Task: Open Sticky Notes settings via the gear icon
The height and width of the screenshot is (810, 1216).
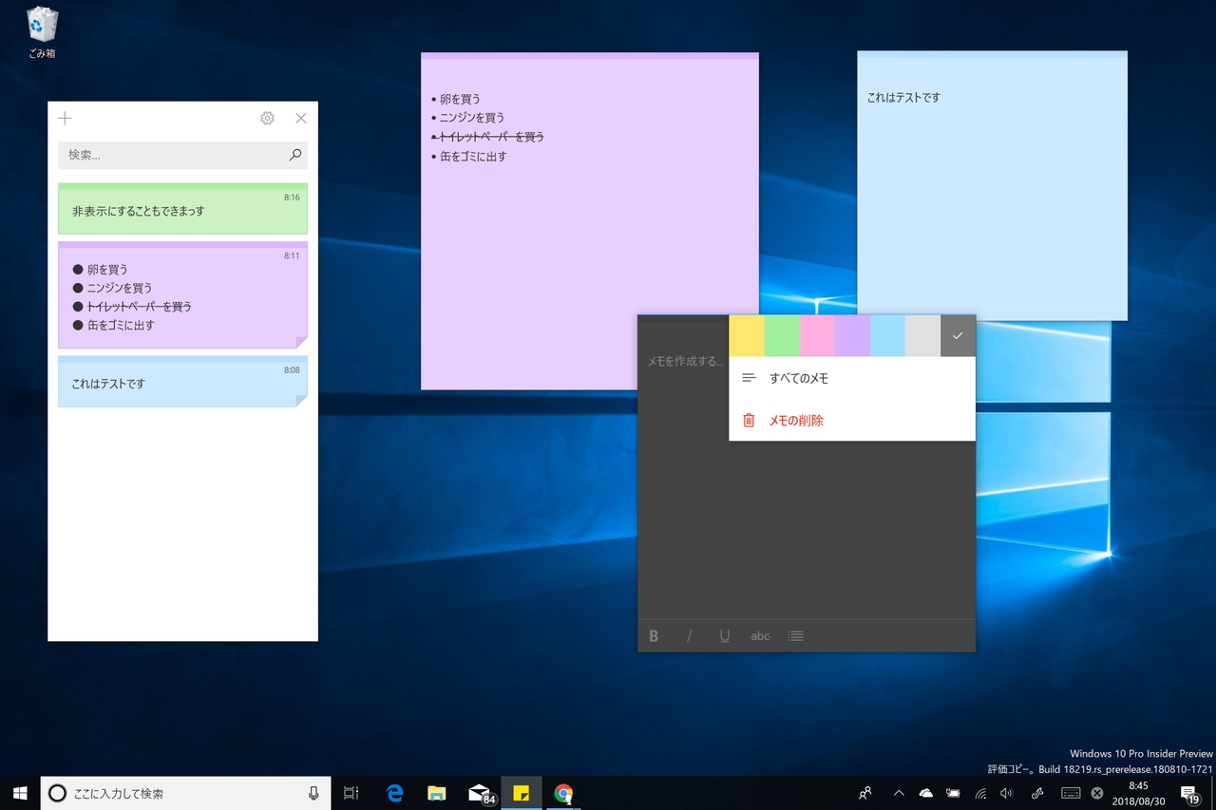Action: [x=267, y=118]
